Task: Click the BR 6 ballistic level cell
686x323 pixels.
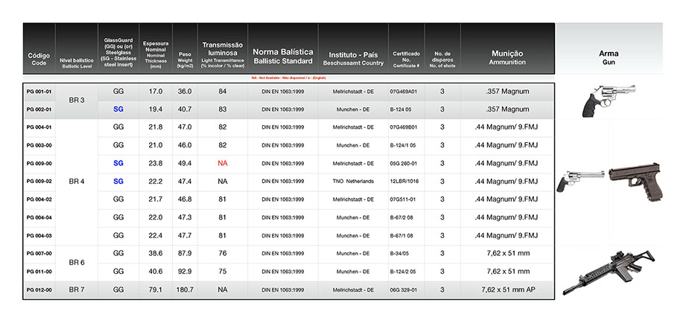Action: (77, 263)
